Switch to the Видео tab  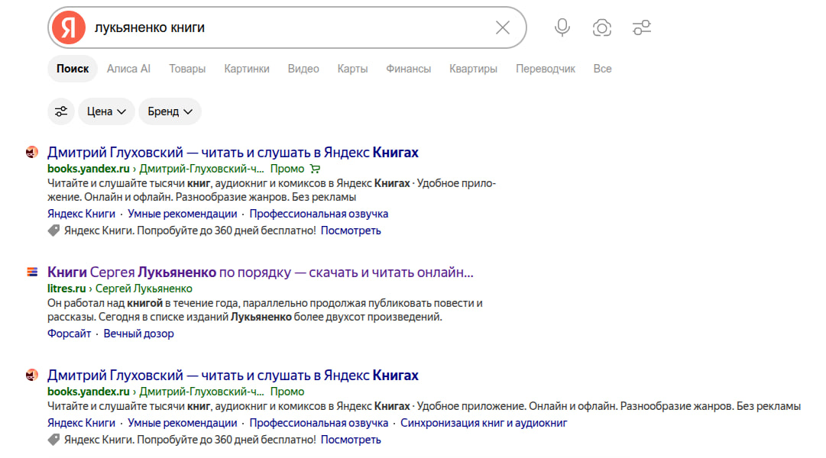303,69
